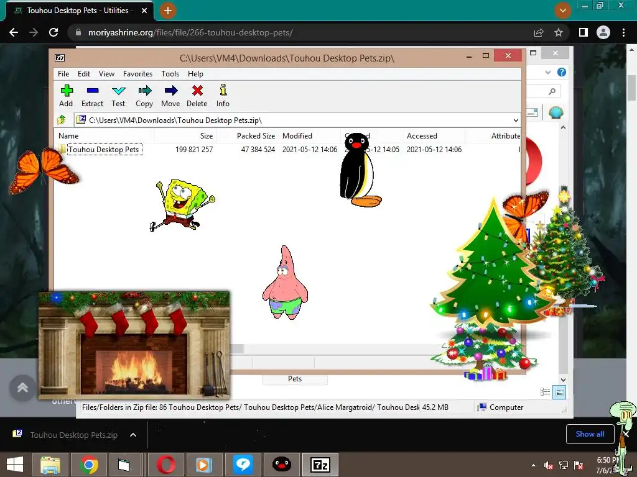
Task: Click the 47 384 524 packed size value
Action: [258, 150]
